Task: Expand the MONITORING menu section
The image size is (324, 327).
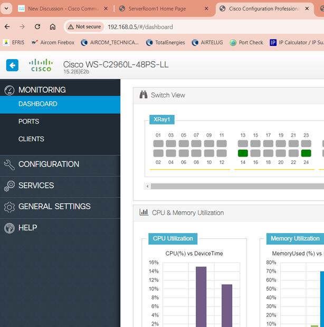Action: (42, 90)
